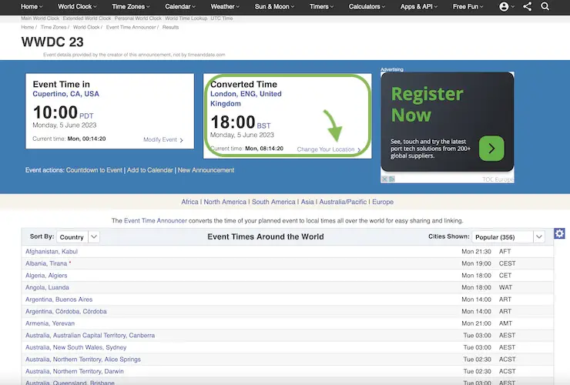Click Change Your Location link
570x385 pixels.
[x=327, y=149]
